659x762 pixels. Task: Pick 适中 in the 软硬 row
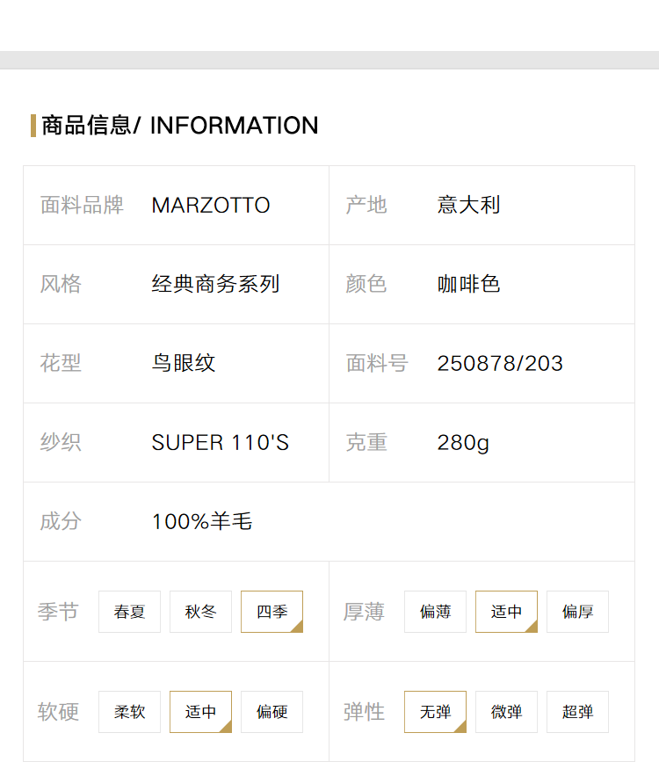[x=200, y=712]
